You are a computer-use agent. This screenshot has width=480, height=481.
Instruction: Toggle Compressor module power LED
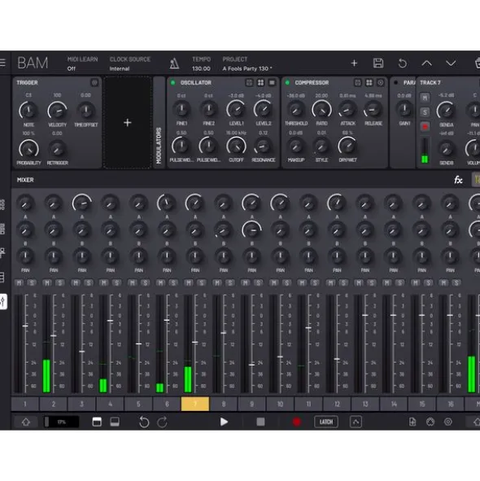[x=287, y=82]
